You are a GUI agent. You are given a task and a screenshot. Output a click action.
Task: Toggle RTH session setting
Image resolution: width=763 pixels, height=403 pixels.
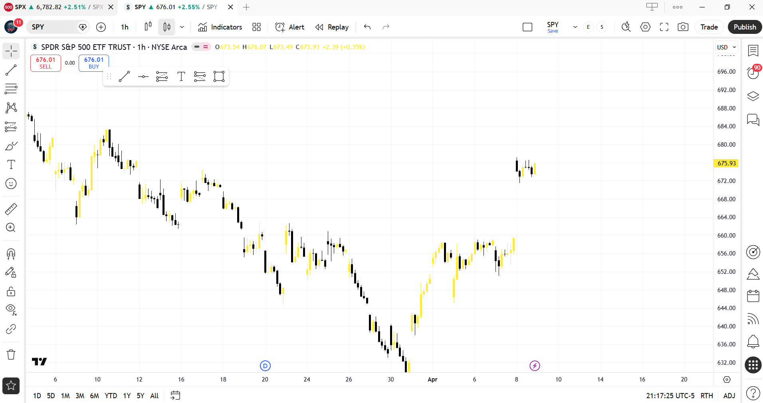tap(707, 396)
